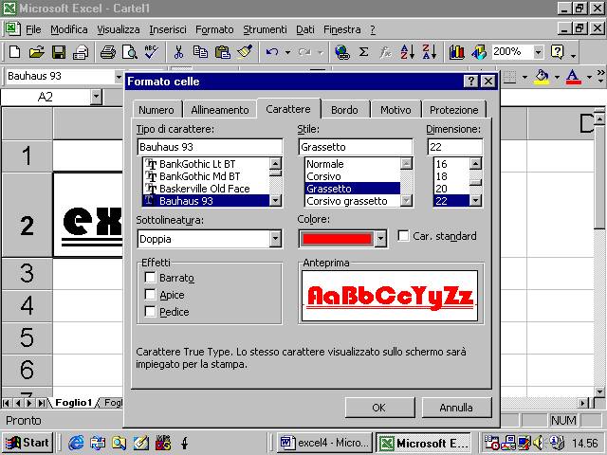607x455 pixels.
Task: Enable the Car. standard checkbox
Action: pos(403,236)
